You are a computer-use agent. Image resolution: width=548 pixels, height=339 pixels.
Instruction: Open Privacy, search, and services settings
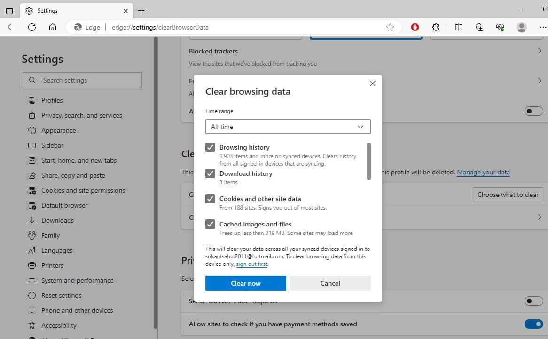point(81,115)
